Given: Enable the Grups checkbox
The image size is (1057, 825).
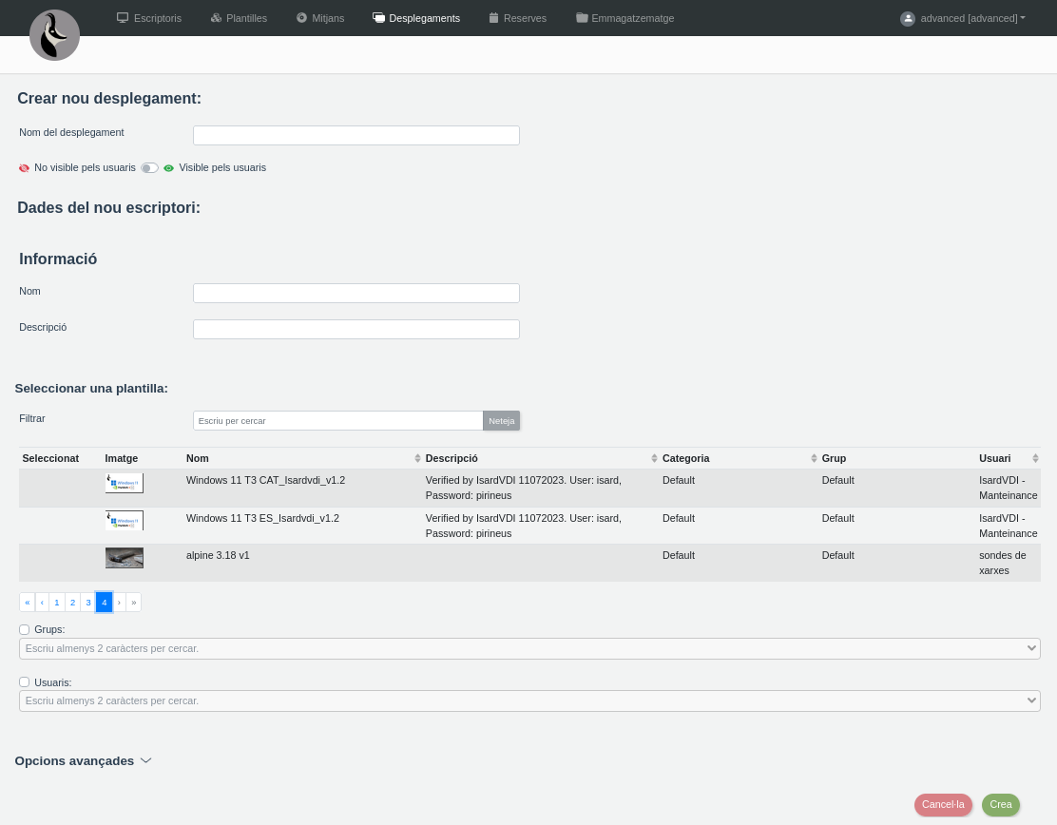Looking at the screenshot, I should click(x=25, y=629).
